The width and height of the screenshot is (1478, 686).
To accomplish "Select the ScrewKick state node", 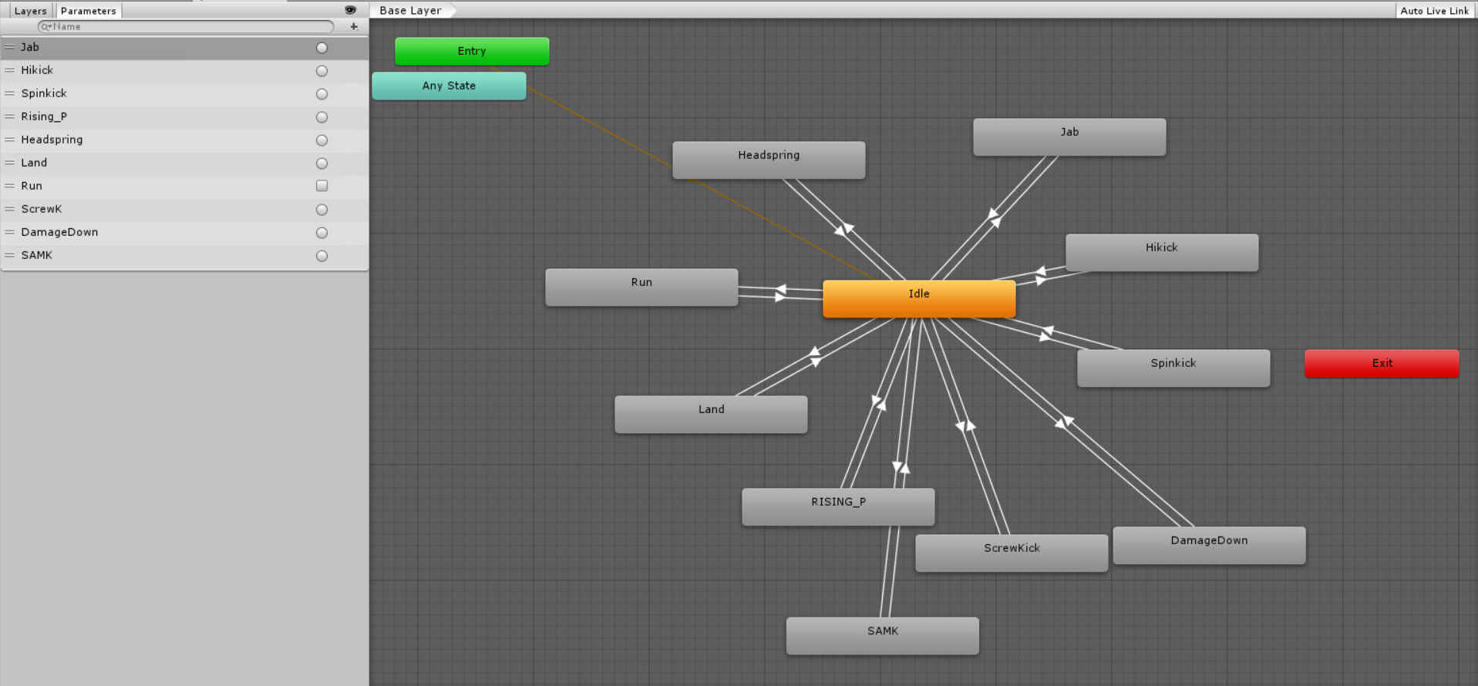I will coord(1012,553).
